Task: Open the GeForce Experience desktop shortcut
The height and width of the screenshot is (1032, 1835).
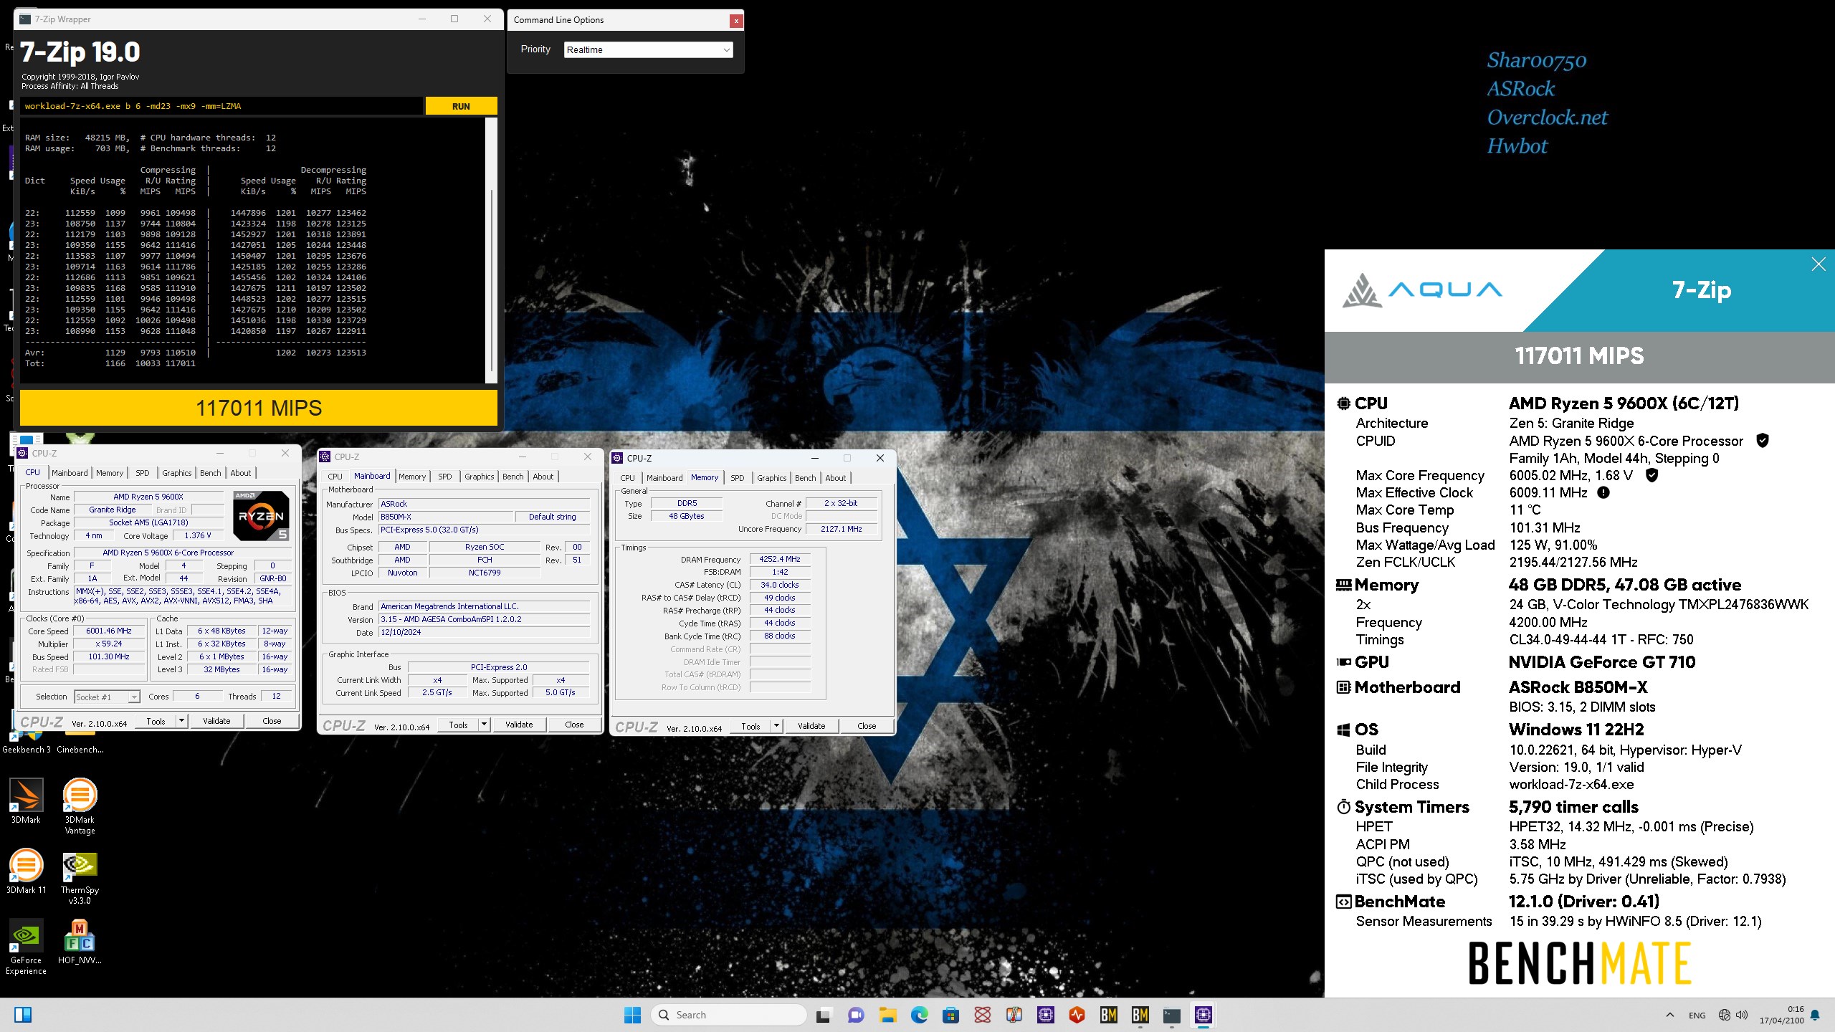Action: click(x=26, y=947)
